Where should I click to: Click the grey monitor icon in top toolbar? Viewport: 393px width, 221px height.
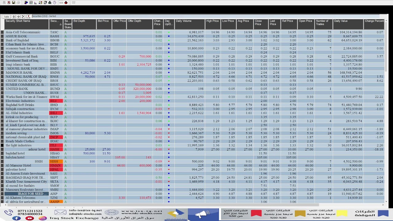click(4, 2)
